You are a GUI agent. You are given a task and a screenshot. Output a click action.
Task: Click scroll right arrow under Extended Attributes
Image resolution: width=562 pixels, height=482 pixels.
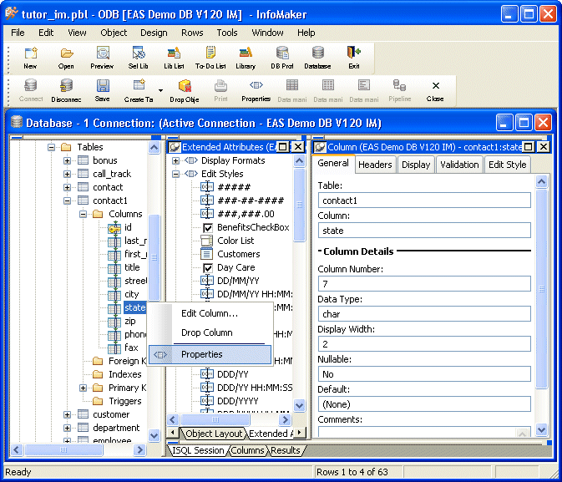pyautogui.click(x=285, y=419)
